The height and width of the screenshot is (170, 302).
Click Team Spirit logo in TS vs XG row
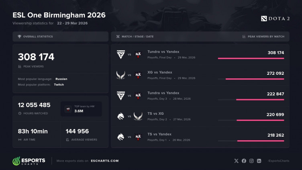[x=120, y=117]
